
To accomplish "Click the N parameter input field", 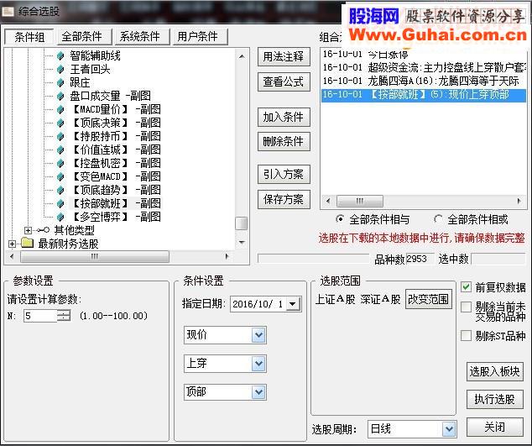I will click(x=40, y=316).
